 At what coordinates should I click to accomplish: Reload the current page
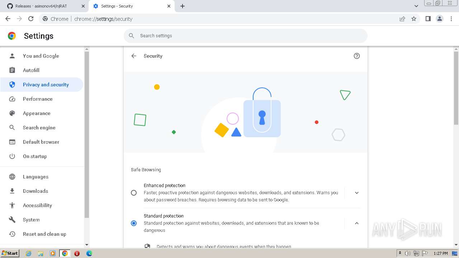tap(31, 19)
